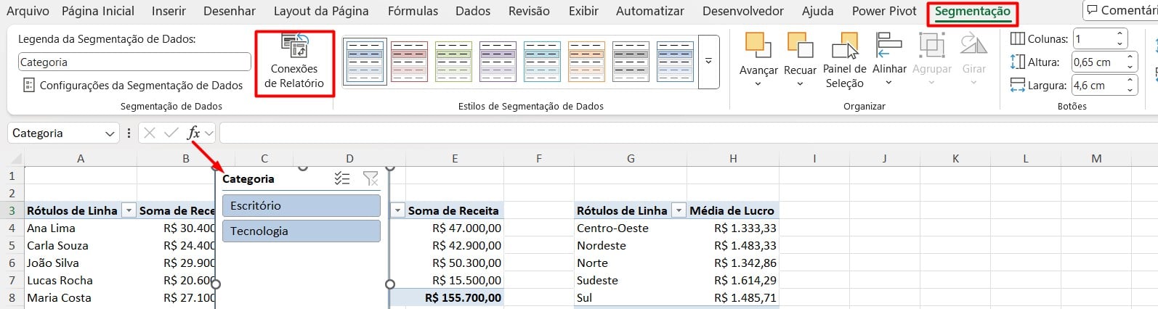
Task: Select Escritório in the slicer
Action: pyautogui.click(x=301, y=206)
